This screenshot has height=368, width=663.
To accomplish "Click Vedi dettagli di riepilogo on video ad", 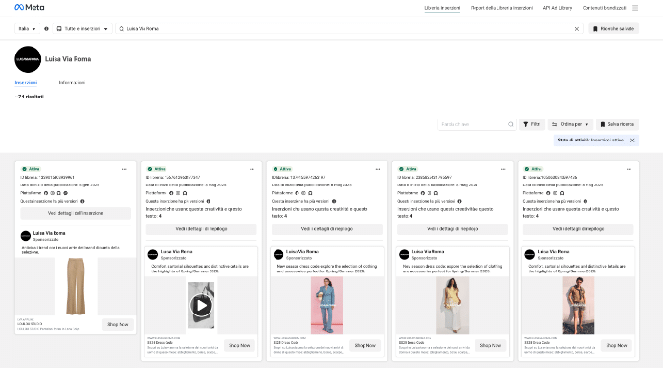I will coord(201,229).
